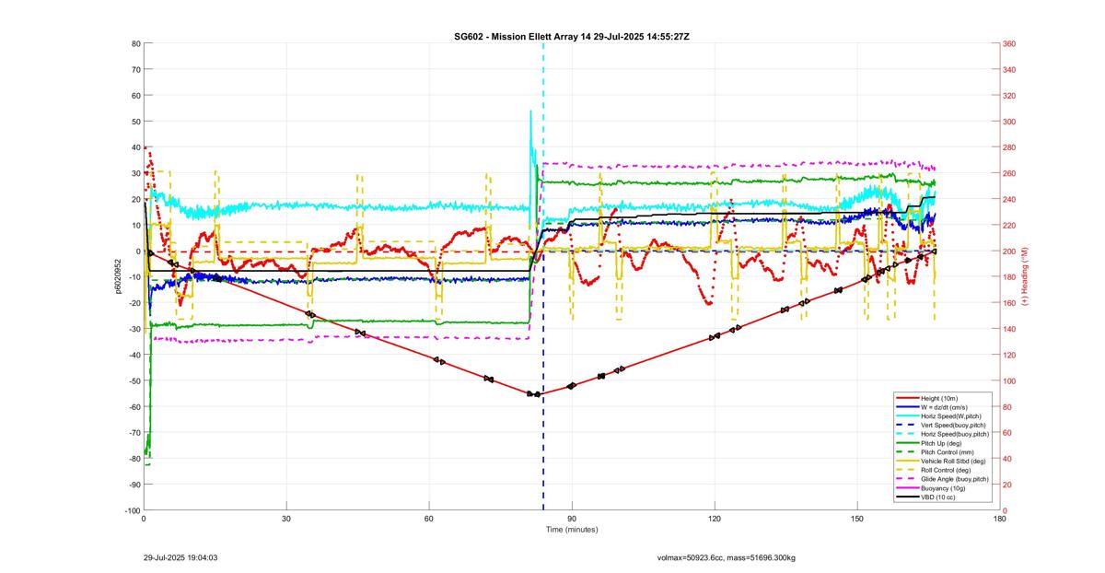Select the 'Horiz Speed(buoy,pitch)' legend entry
The width and height of the screenshot is (1105, 573).
(941, 434)
